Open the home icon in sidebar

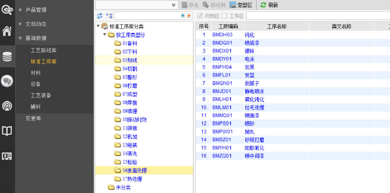[x=7, y=31]
